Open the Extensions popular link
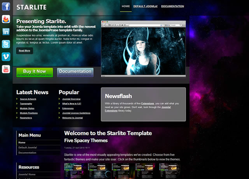The width and height of the screenshot is (249, 179). tap(68, 108)
